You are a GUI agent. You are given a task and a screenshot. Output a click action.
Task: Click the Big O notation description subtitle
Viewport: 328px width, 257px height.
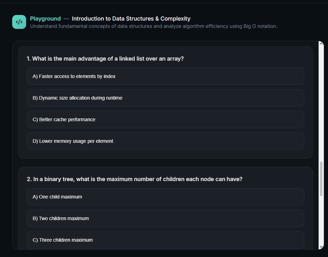154,26
